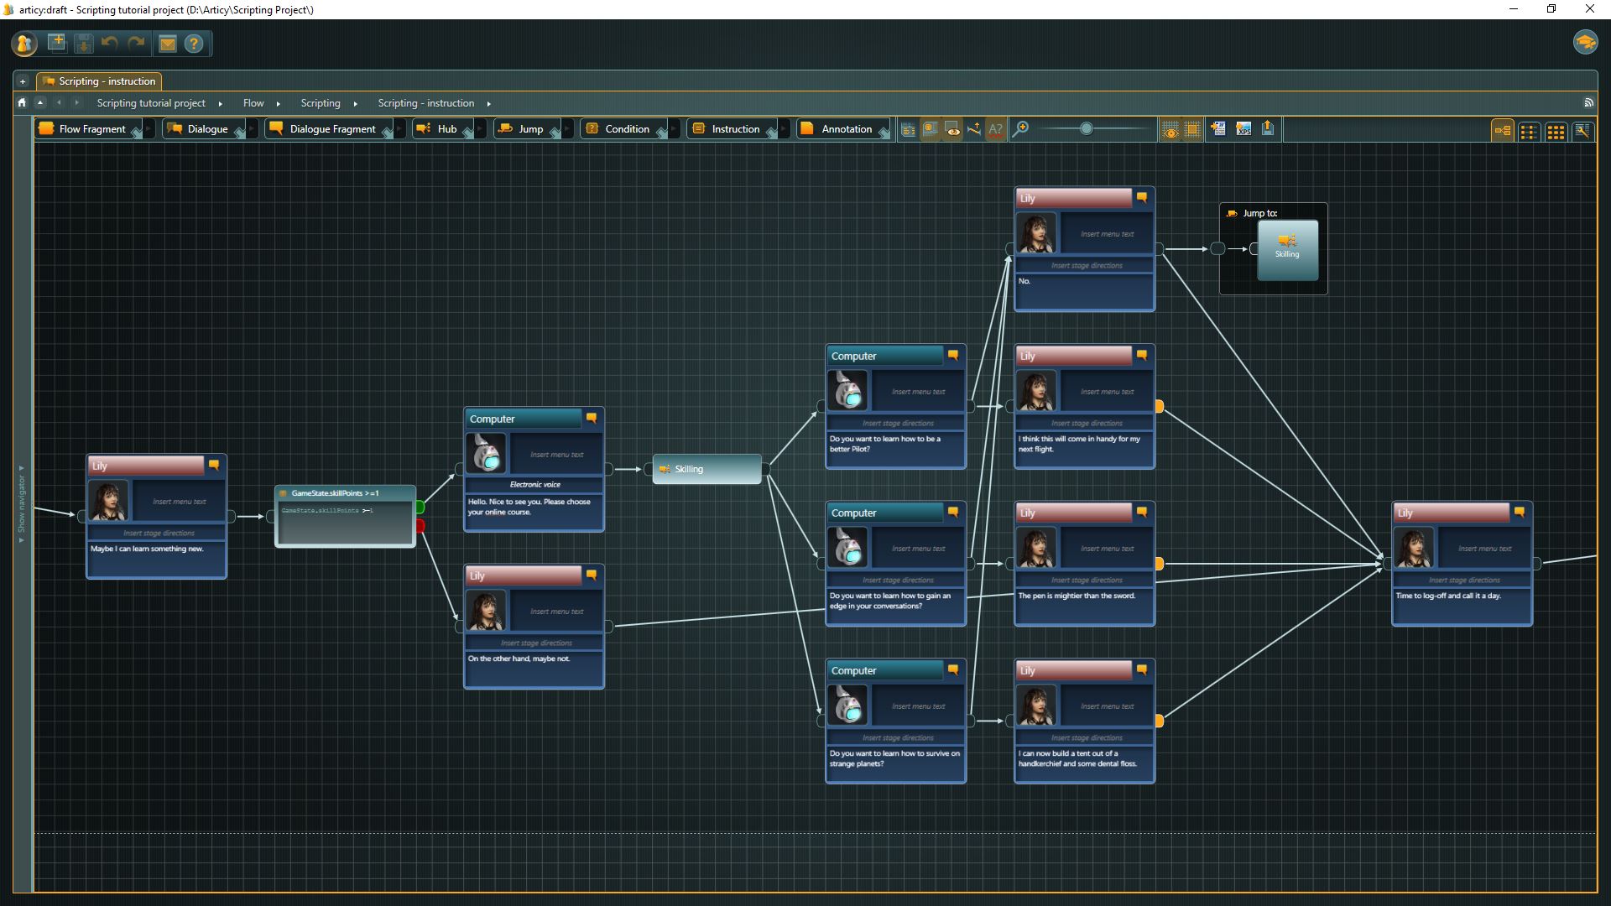
Task: Click the zoom slider handle
Action: click(x=1086, y=128)
